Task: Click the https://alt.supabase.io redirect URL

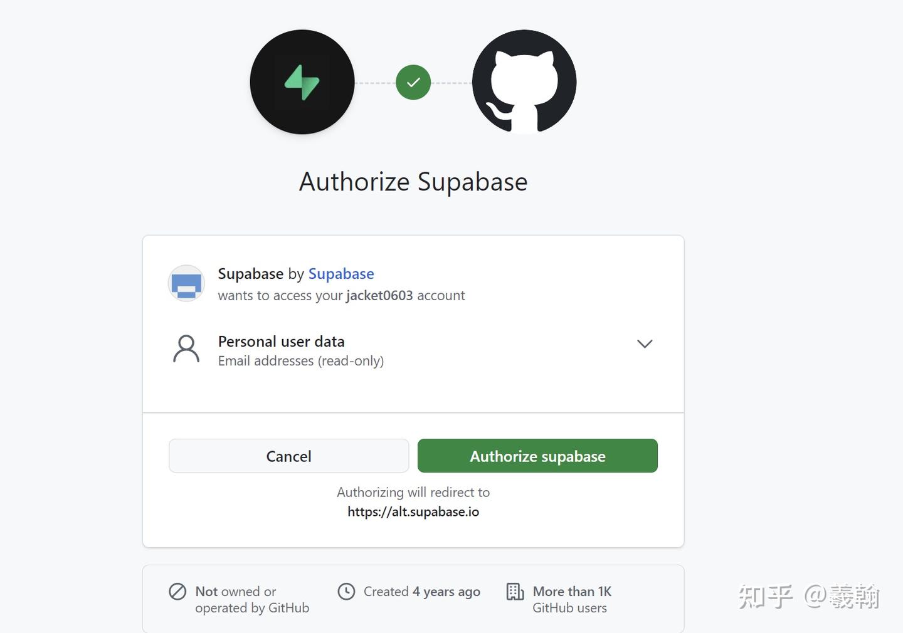Action: pyautogui.click(x=413, y=512)
